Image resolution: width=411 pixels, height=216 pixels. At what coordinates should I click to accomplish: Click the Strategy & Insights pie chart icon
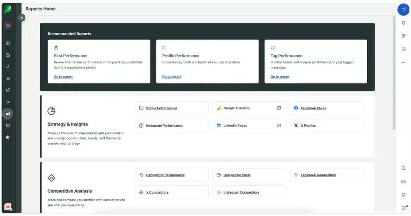[x=51, y=111]
